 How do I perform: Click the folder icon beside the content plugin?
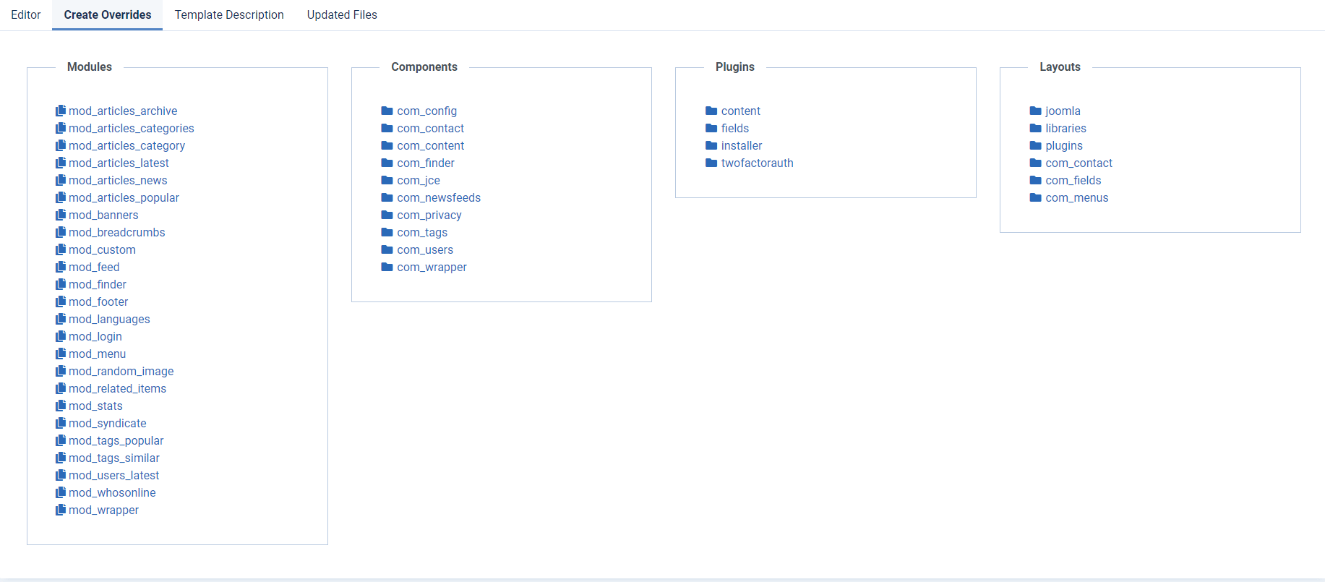711,111
